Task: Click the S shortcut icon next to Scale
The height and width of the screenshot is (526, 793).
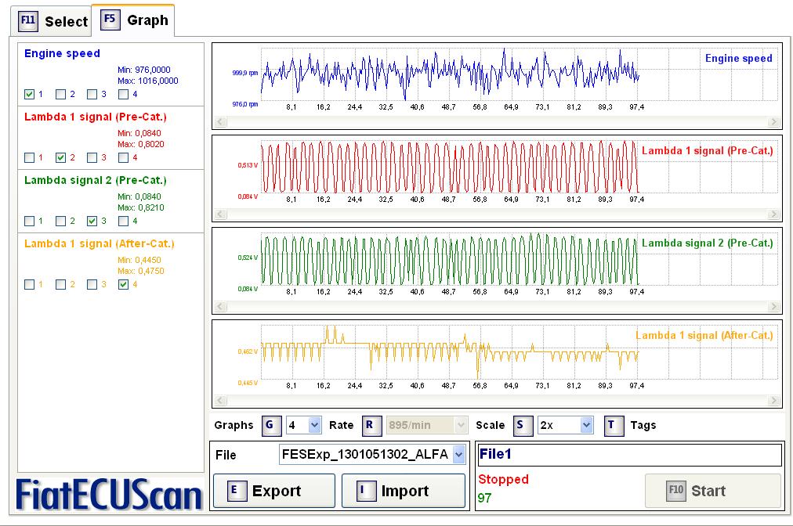Action: pos(523,425)
